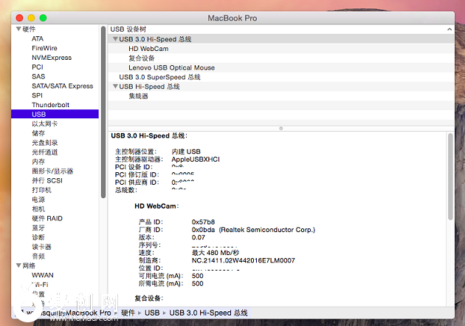The width and height of the screenshot is (465, 326).
Task: Click 硬件 in the bottom path bar
Action: (128, 313)
